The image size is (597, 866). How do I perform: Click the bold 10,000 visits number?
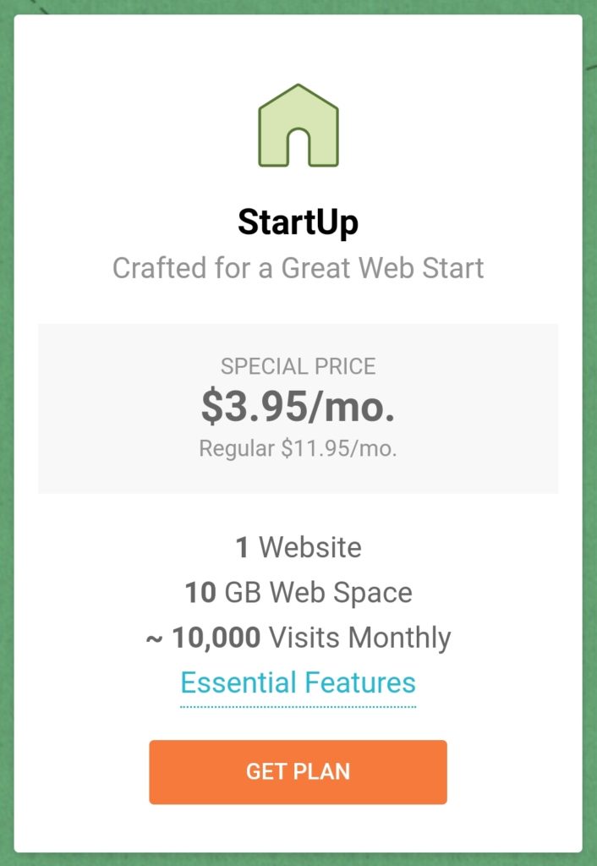[216, 638]
